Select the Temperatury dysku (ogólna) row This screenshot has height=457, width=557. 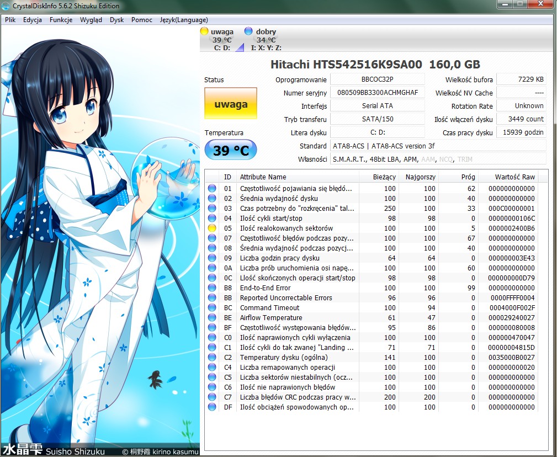point(372,358)
